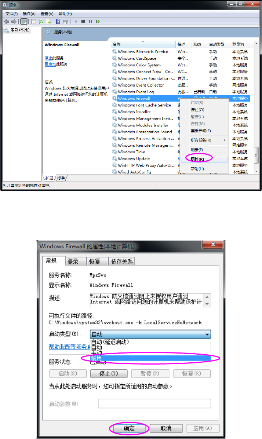Switch to the 登录 tab in properties
The width and height of the screenshot is (262, 439).
tap(75, 261)
